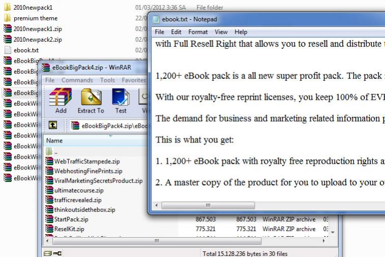Select trafficrevealed.zip in WinRAR

(74, 200)
